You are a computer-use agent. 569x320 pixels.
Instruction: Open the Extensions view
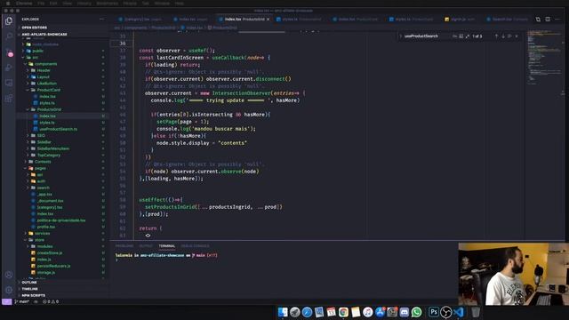pos(9,98)
